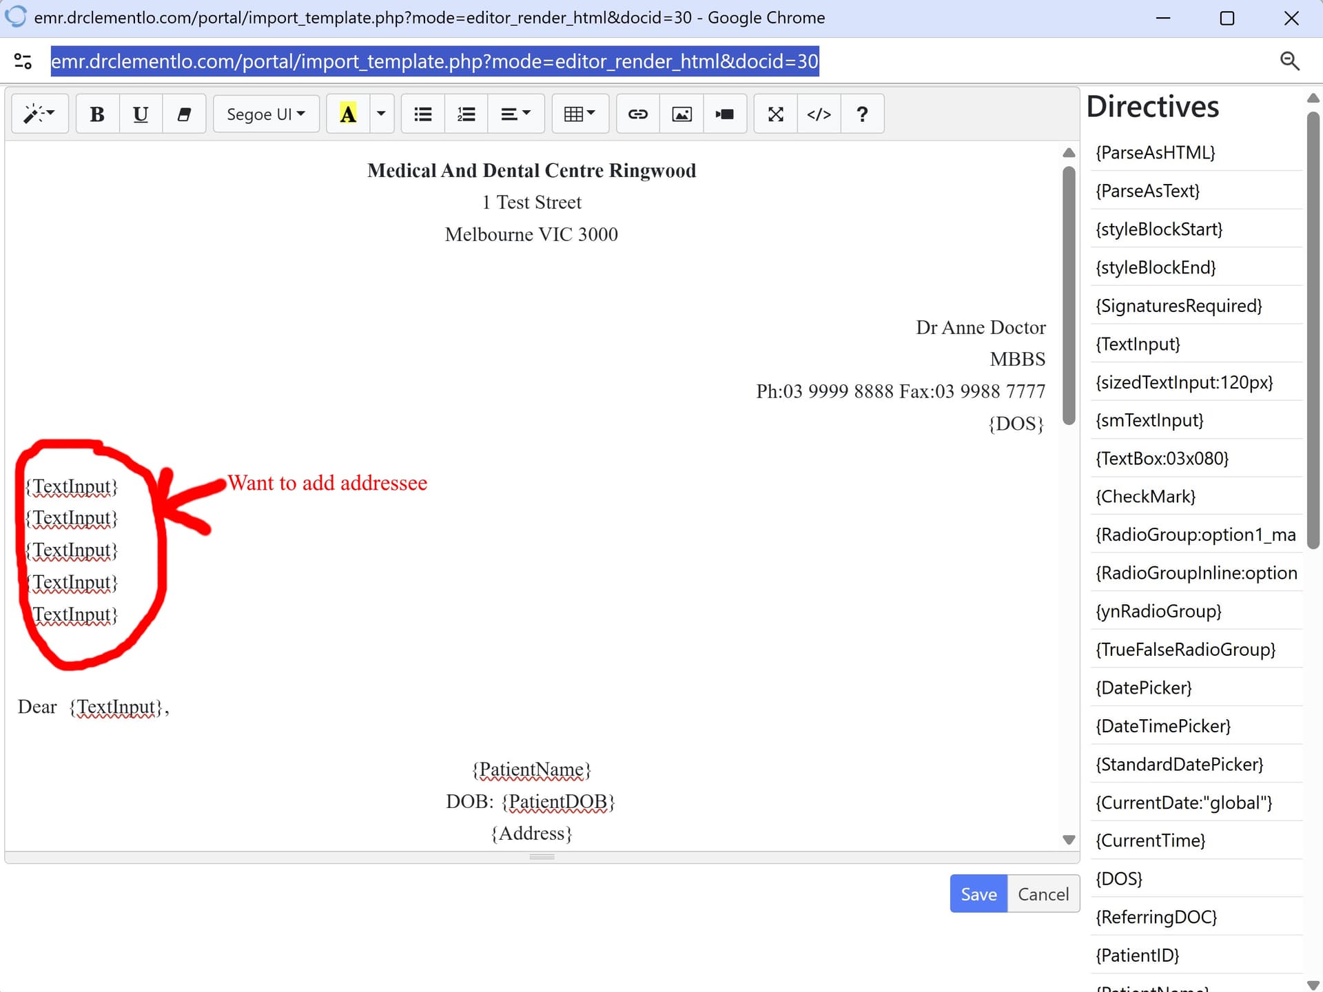Click the Save button
The height and width of the screenshot is (992, 1323).
tap(978, 893)
